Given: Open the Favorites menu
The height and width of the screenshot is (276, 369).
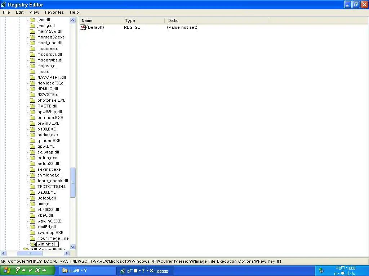Looking at the screenshot, I should pos(54,12).
